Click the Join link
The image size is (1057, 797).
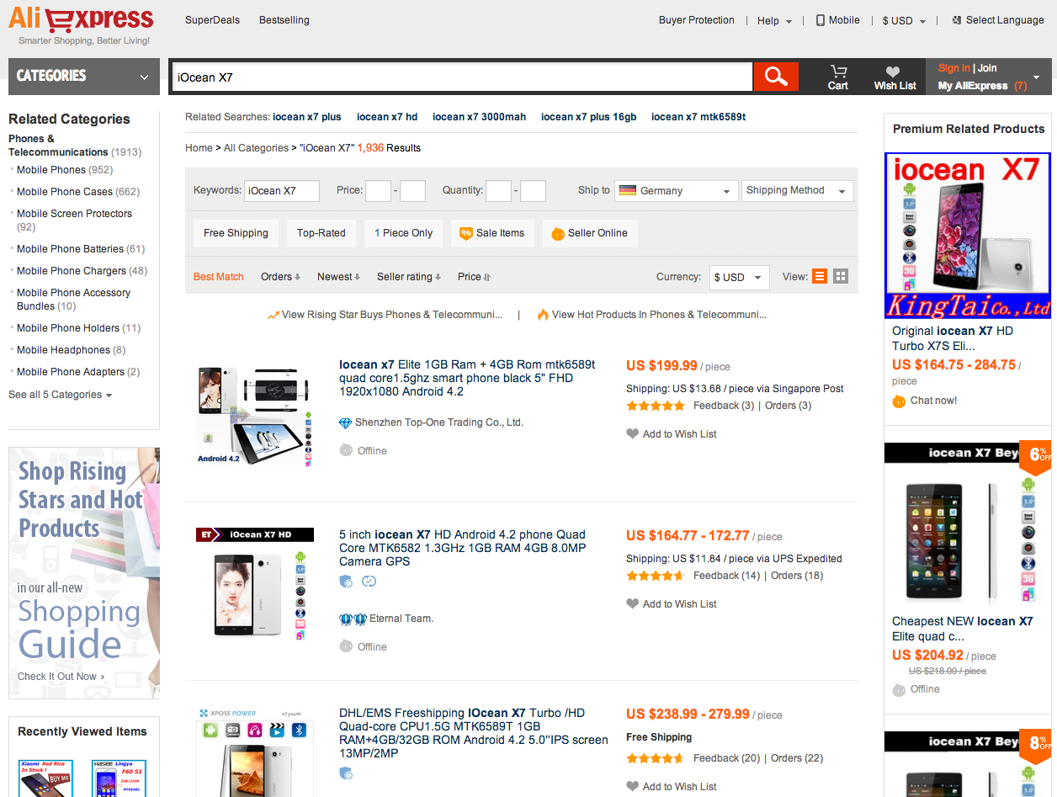pos(987,68)
